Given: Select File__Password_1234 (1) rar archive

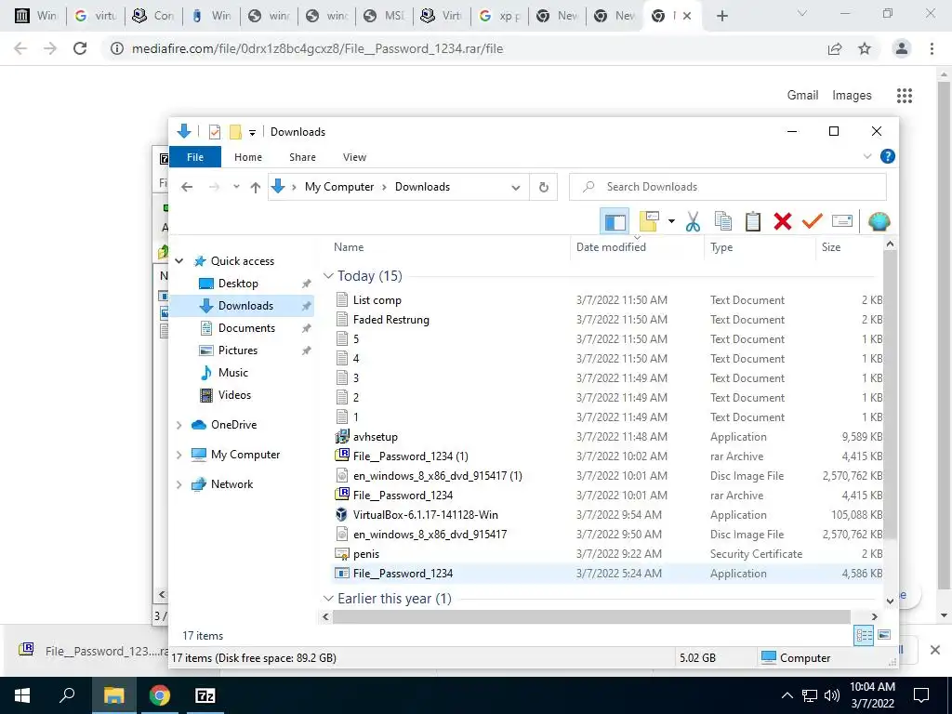Looking at the screenshot, I should (410, 456).
